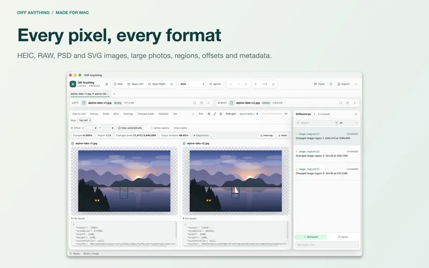Switch to Metadata view
The image size is (429, 268).
click(x=164, y=114)
